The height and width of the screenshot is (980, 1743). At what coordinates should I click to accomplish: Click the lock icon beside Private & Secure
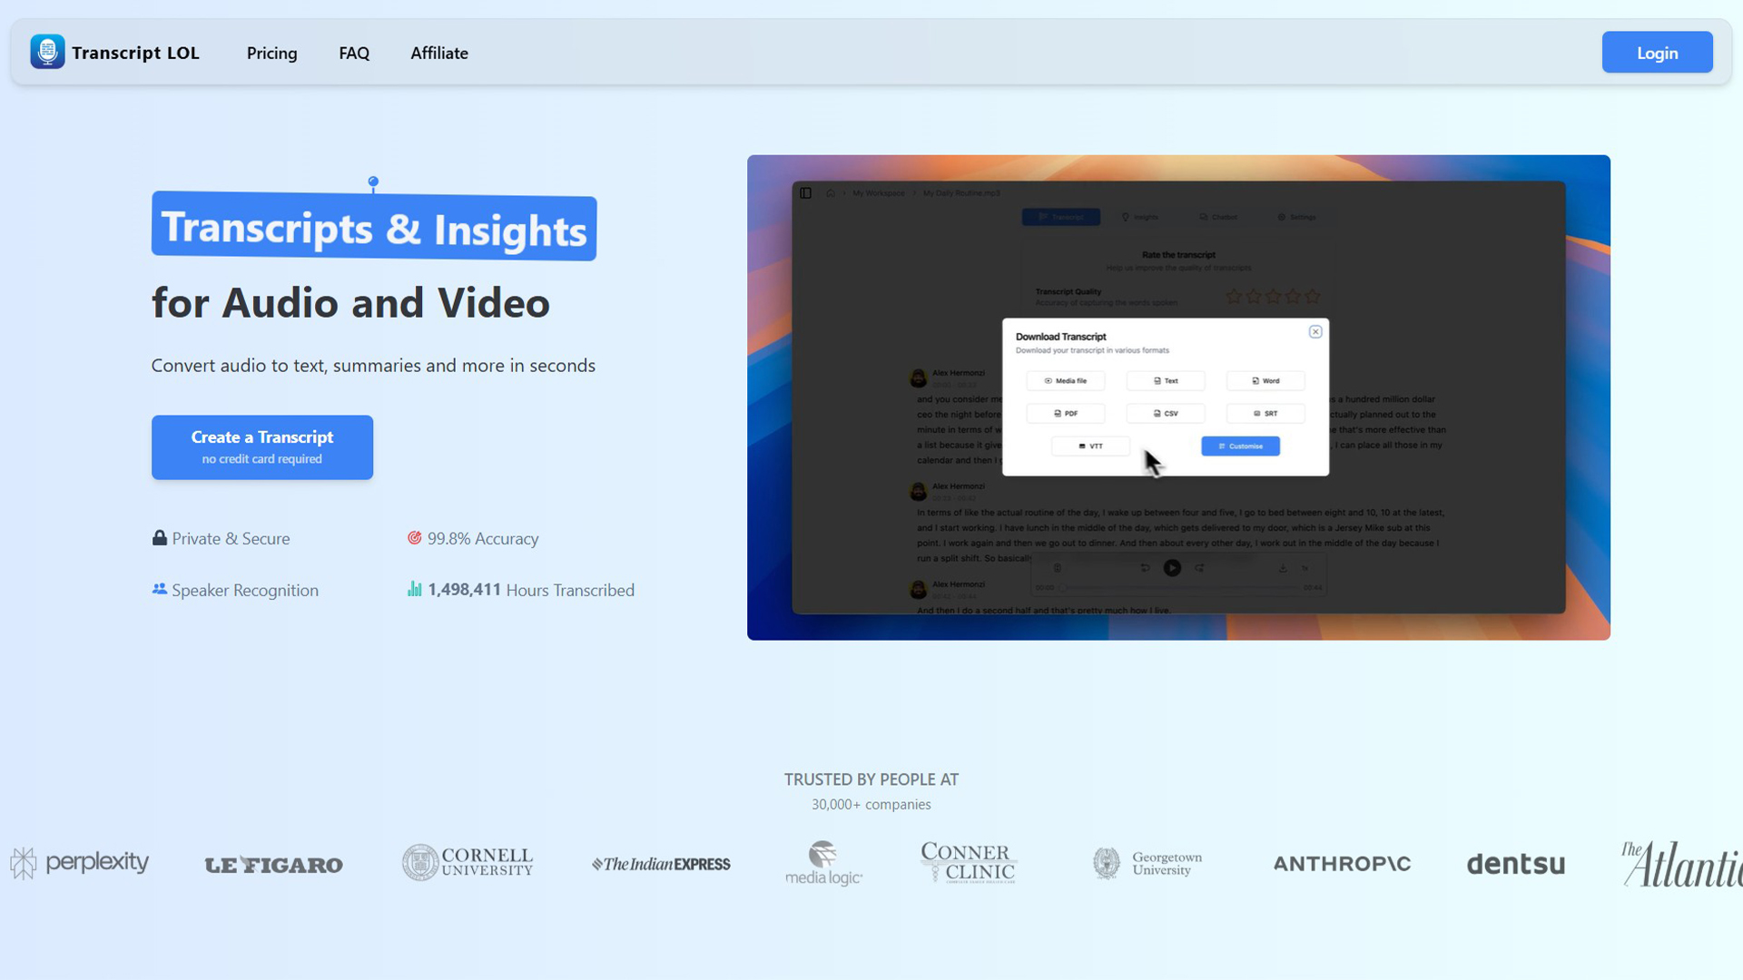point(160,537)
